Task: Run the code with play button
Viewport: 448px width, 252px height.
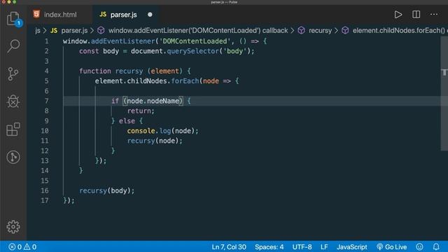Action: point(398,15)
